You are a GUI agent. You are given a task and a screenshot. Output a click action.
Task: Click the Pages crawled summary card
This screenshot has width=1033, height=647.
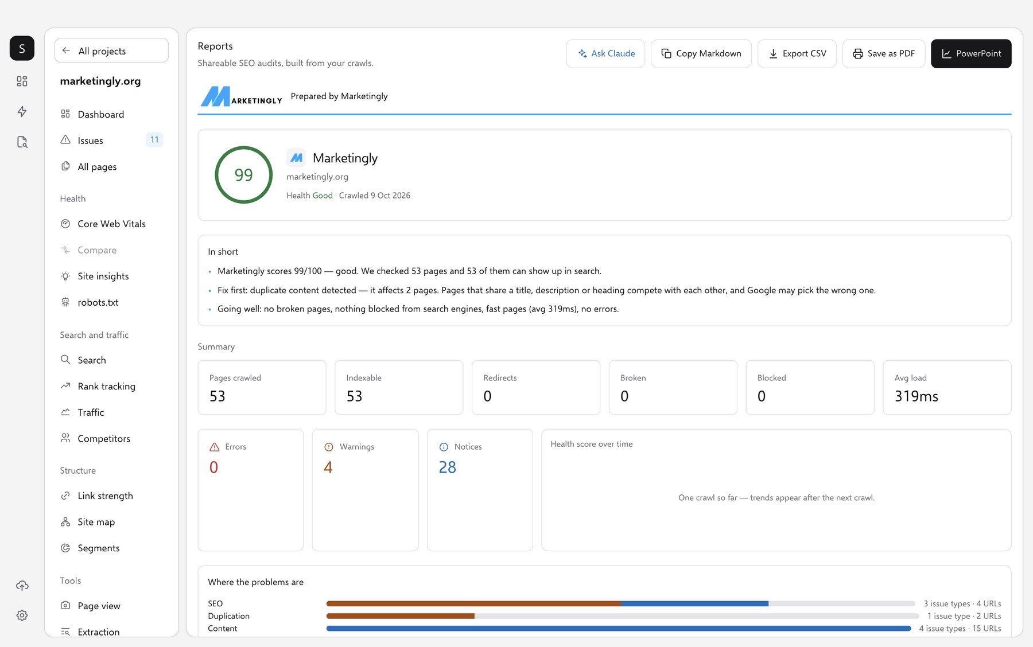[262, 387]
